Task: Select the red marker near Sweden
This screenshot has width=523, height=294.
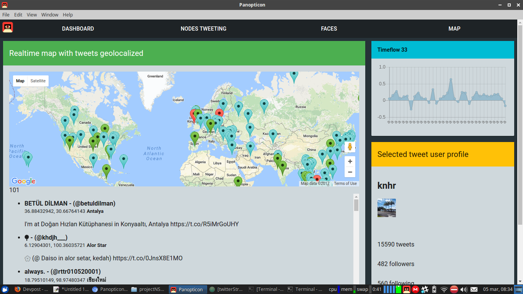Action: [x=219, y=113]
